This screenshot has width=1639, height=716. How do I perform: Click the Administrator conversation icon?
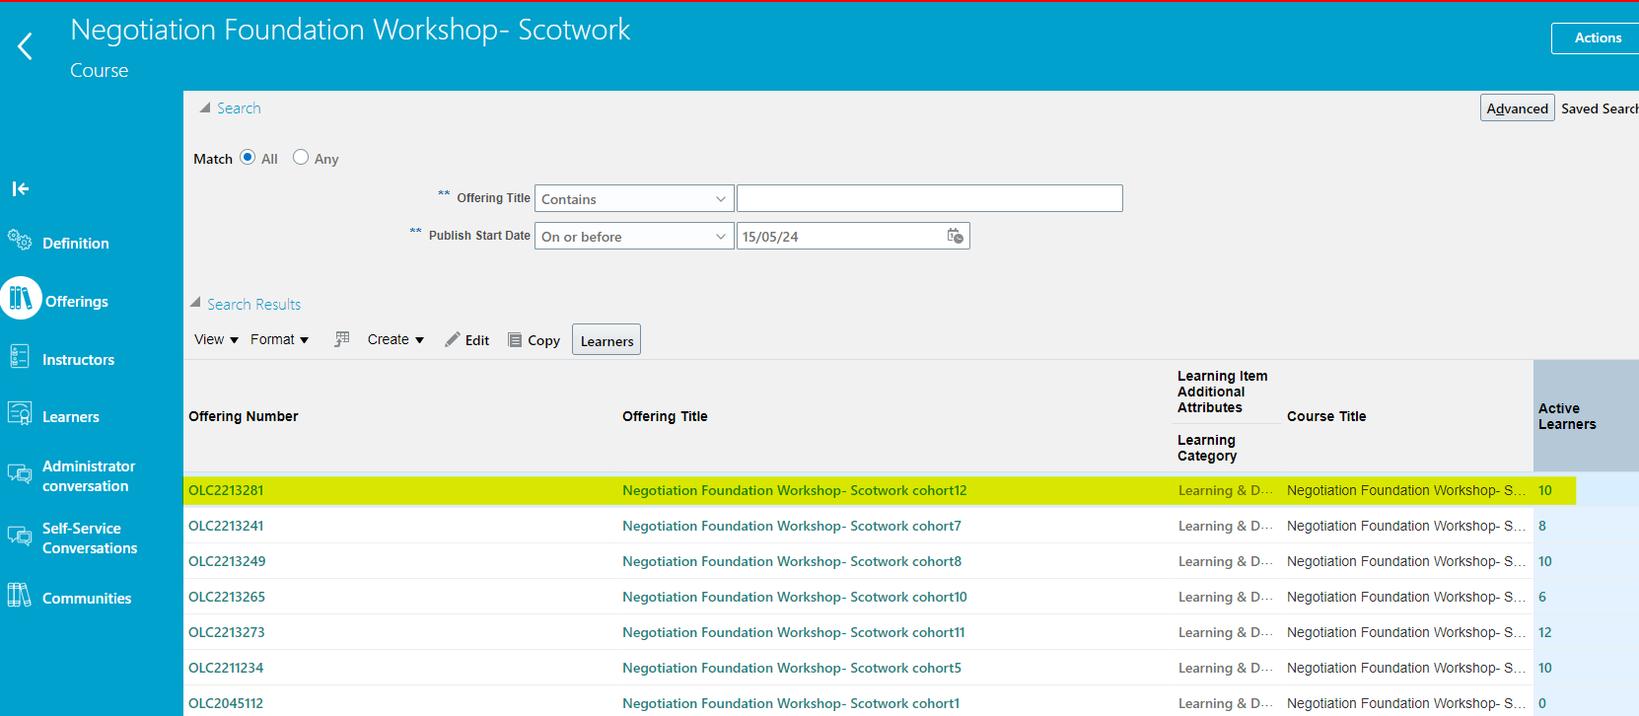[x=20, y=474]
